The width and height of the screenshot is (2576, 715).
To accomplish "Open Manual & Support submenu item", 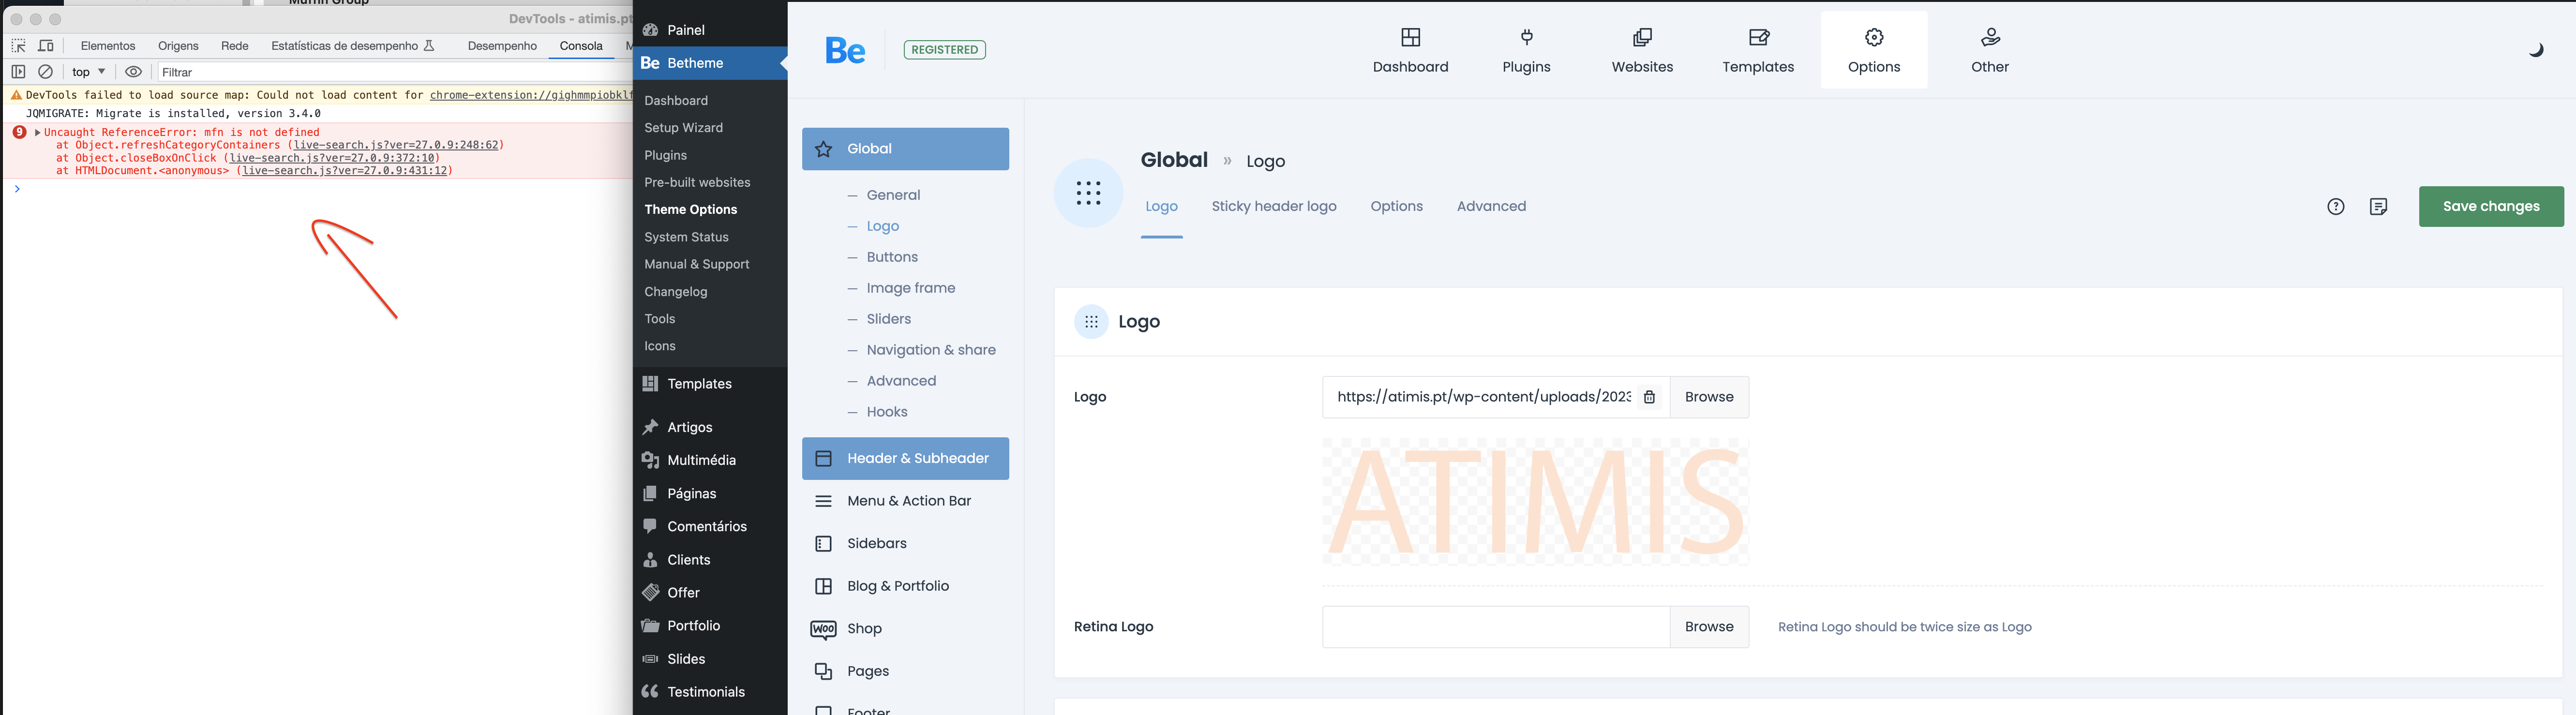I will [697, 264].
